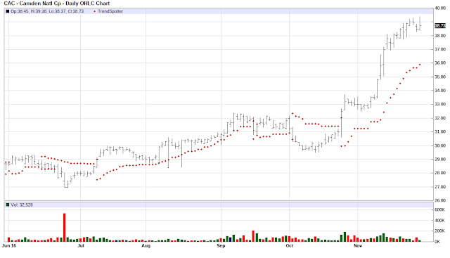Click the 'Aug' date axis label
The image size is (450, 258).
click(x=146, y=245)
